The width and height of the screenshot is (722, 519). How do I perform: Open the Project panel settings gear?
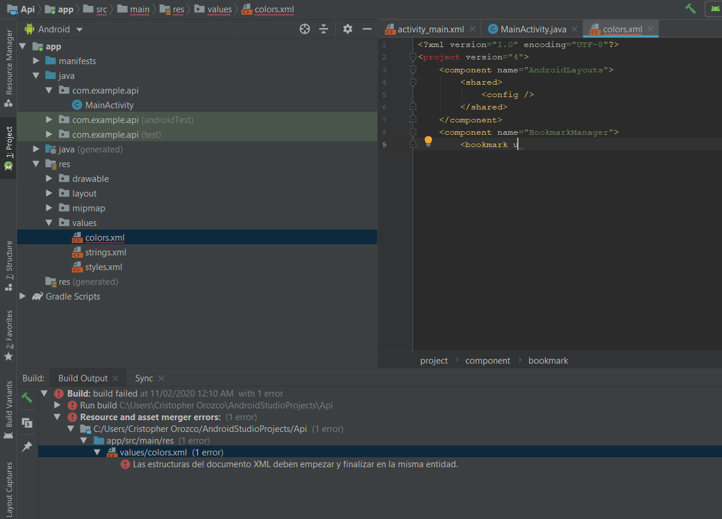[x=347, y=28]
